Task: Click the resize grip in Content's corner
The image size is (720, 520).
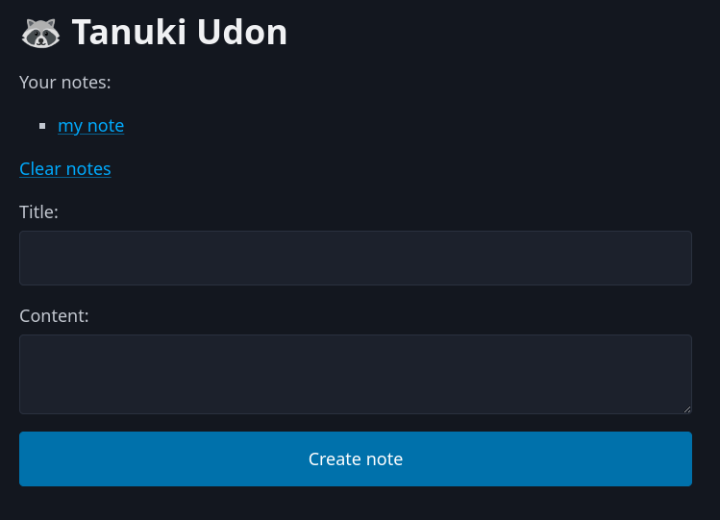Action: coord(686,409)
